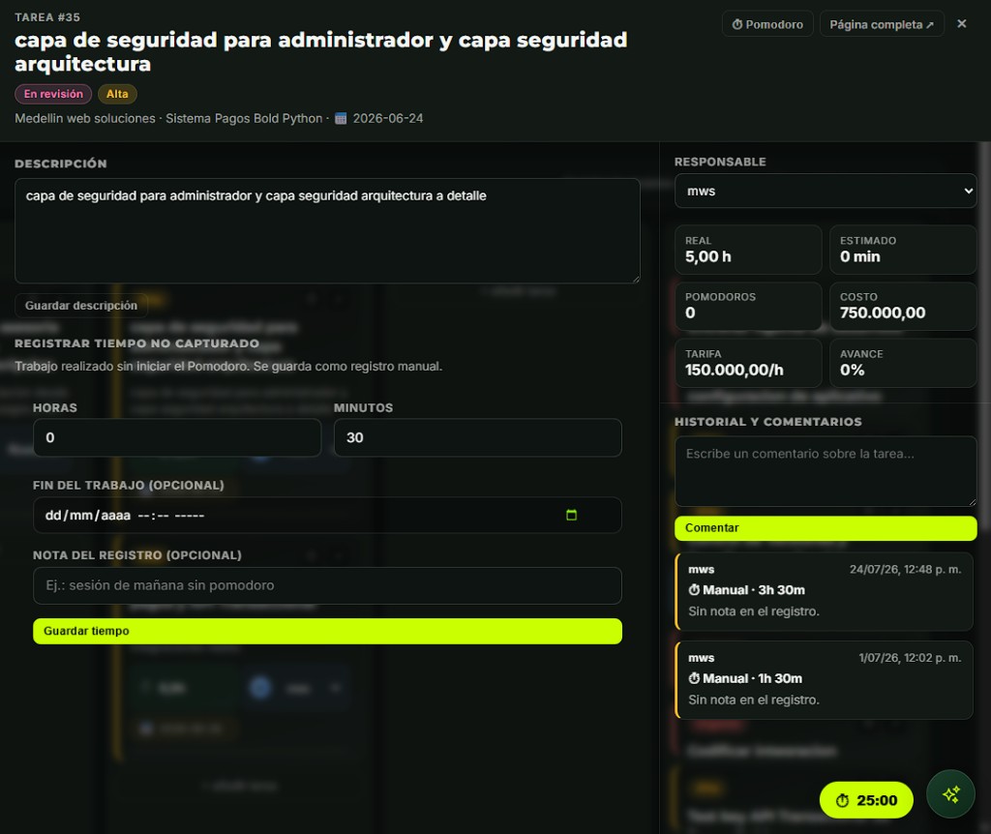
Task: Submit with Guardar tiempo button
Action: 327,631
